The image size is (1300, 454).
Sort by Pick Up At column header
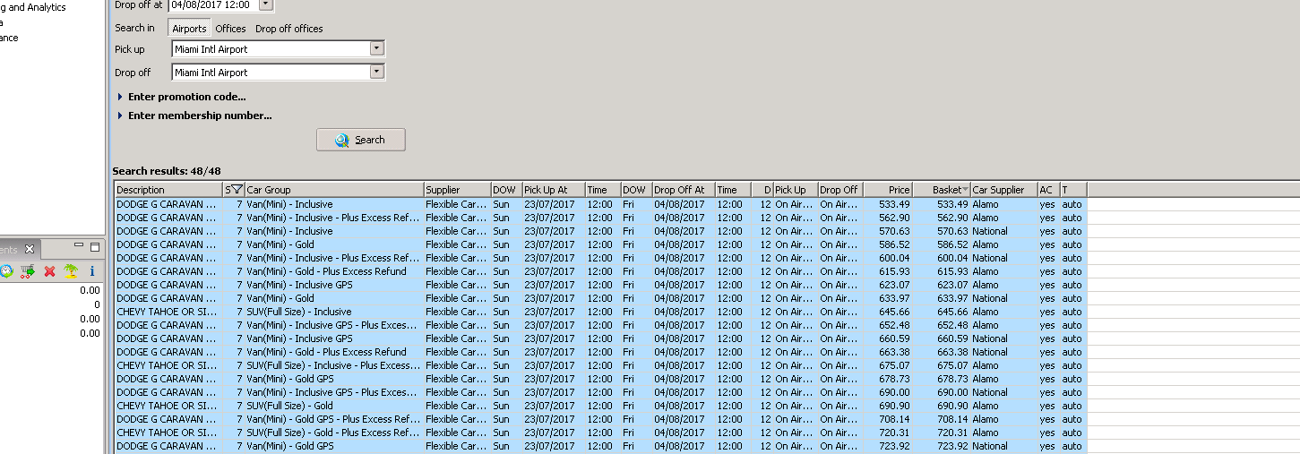554,190
